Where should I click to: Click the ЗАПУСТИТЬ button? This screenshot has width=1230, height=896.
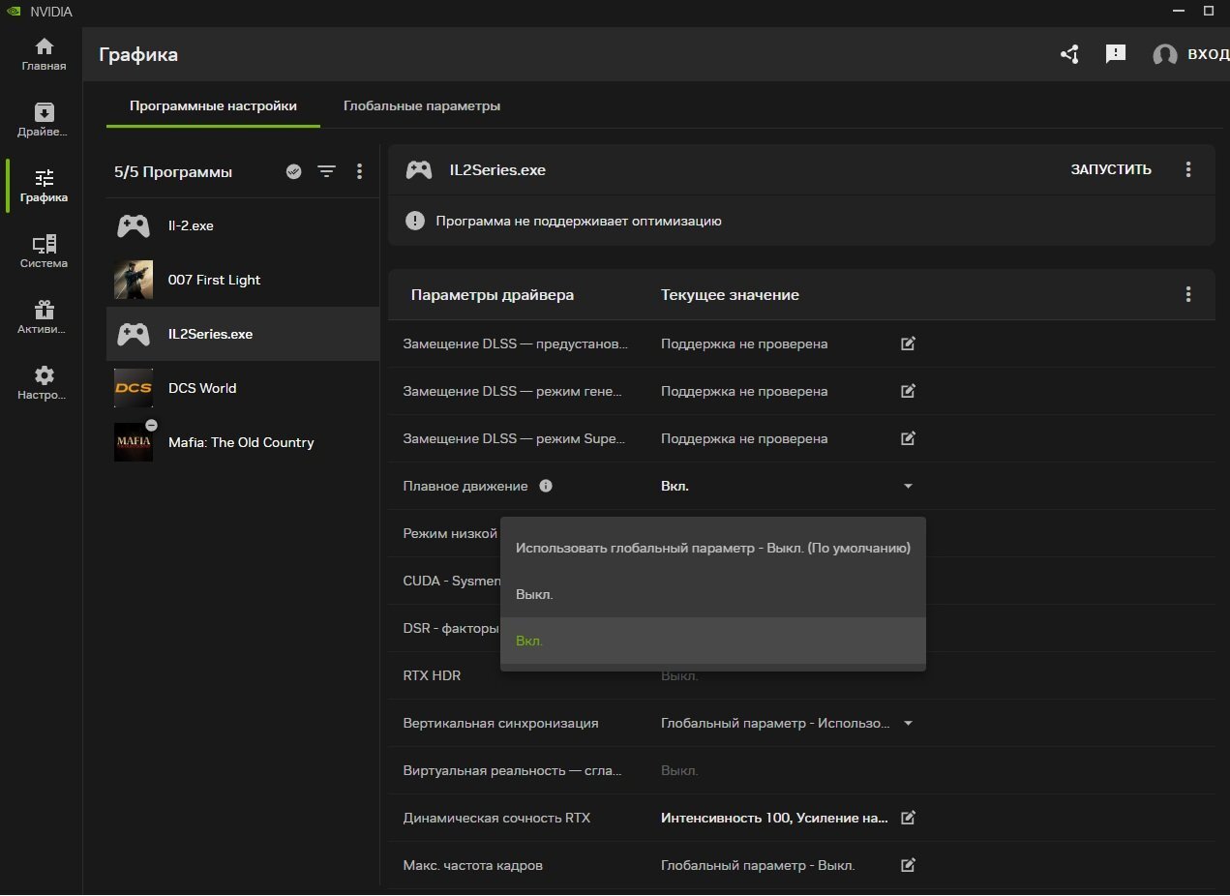pos(1111,169)
